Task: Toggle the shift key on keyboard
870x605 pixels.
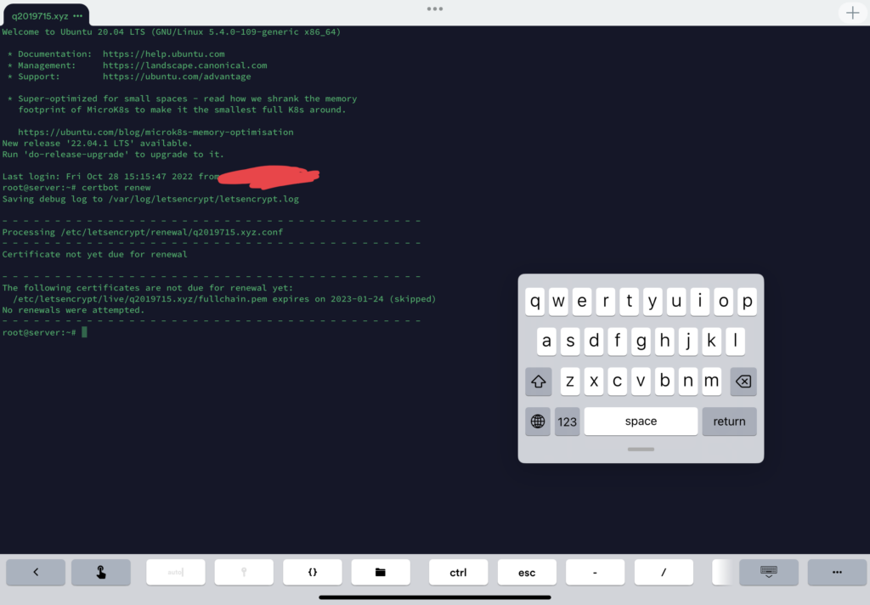Action: (x=538, y=382)
